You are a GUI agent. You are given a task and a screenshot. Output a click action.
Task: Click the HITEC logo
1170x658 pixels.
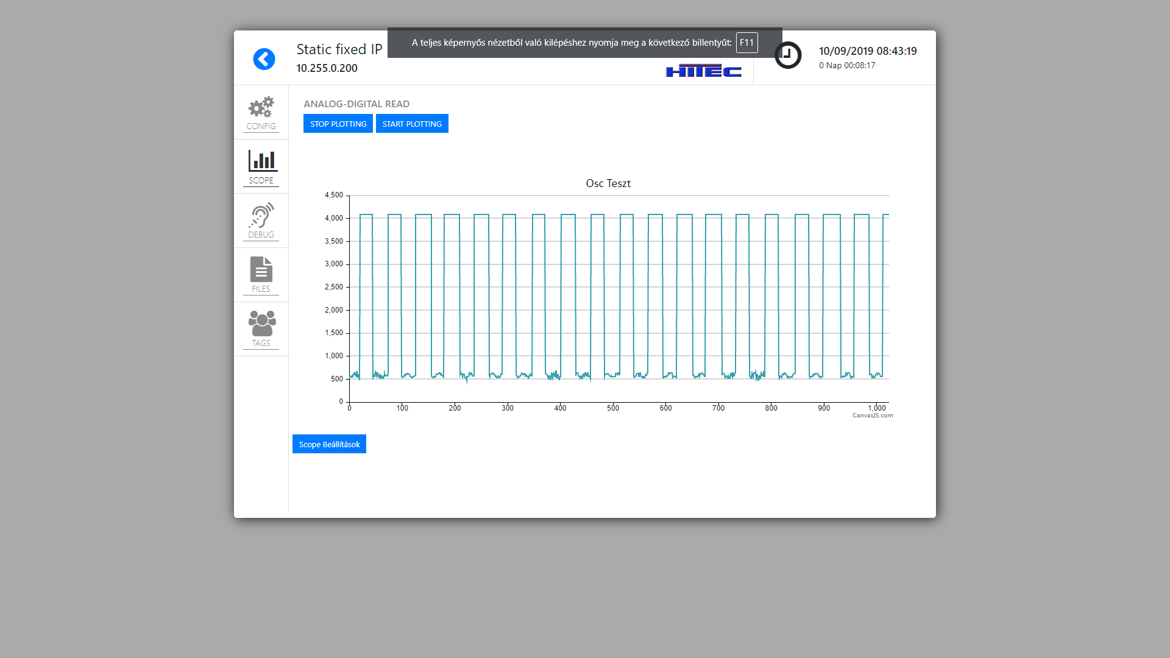click(x=704, y=71)
